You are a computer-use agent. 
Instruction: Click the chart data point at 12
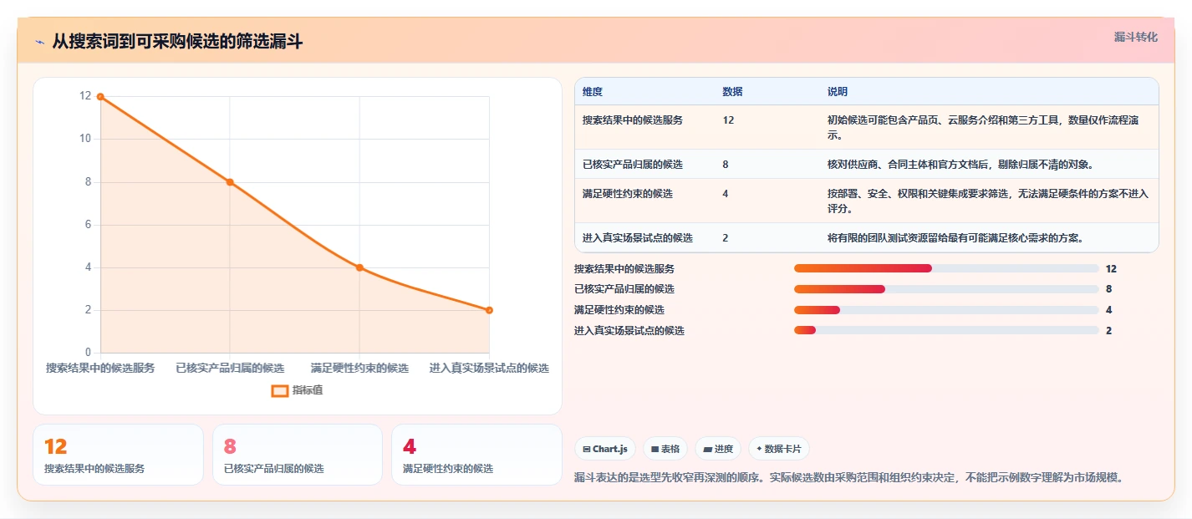(x=100, y=96)
